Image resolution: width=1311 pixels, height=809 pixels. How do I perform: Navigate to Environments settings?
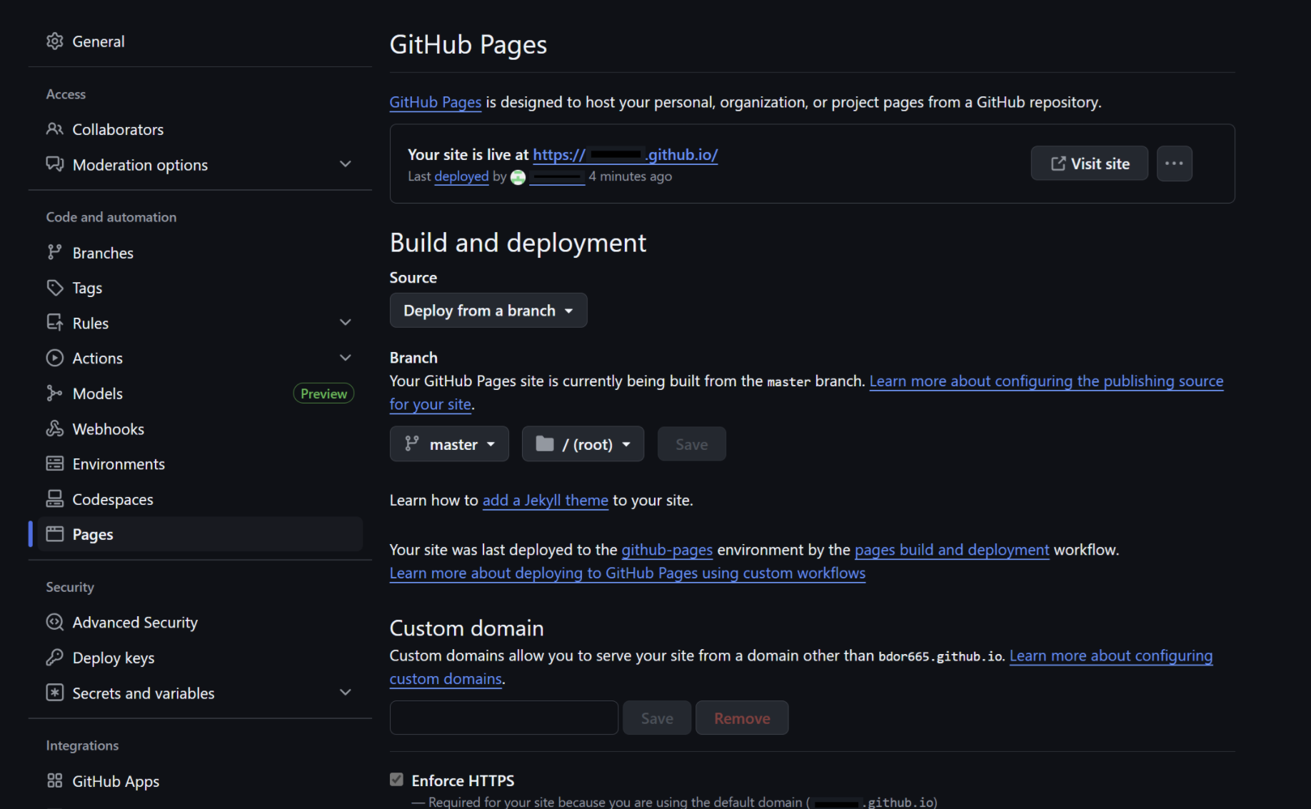(119, 463)
